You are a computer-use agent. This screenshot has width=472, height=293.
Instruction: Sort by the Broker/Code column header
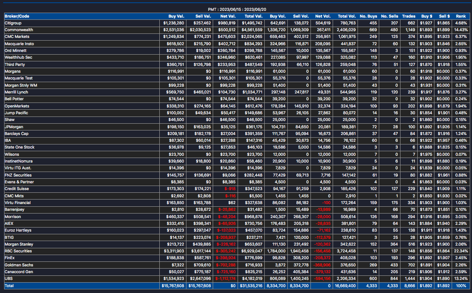tap(17, 16)
